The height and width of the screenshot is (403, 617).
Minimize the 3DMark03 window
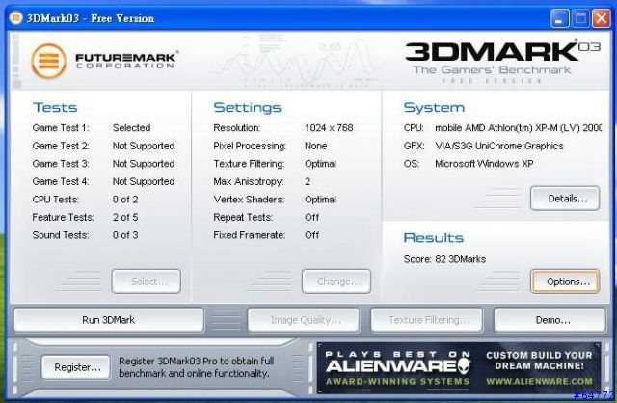pyautogui.click(x=559, y=18)
